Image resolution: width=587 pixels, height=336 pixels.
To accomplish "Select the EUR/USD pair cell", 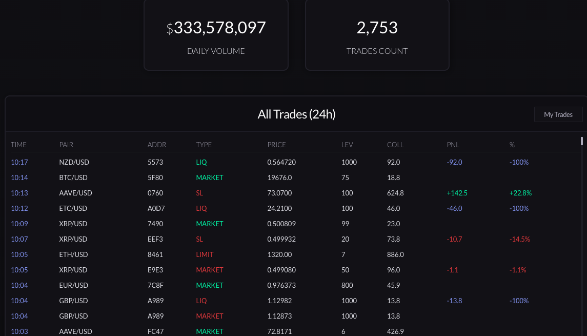I will tap(74, 285).
